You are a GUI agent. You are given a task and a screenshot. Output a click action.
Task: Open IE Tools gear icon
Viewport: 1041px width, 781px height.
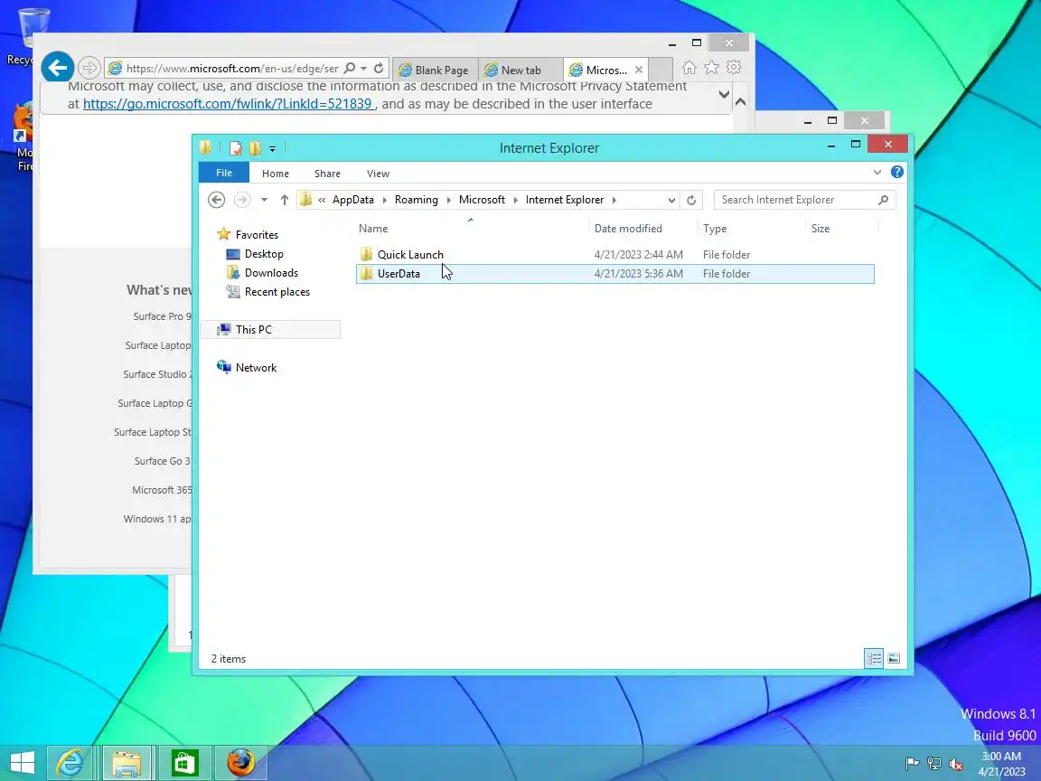coord(734,67)
